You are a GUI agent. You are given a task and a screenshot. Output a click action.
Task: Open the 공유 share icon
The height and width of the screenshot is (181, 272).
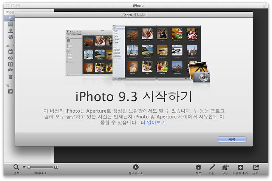tap(256, 167)
